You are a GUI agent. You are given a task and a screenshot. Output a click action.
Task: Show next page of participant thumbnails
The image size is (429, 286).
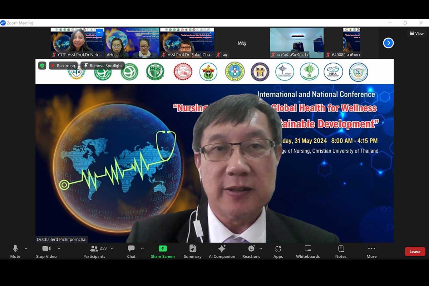388,43
